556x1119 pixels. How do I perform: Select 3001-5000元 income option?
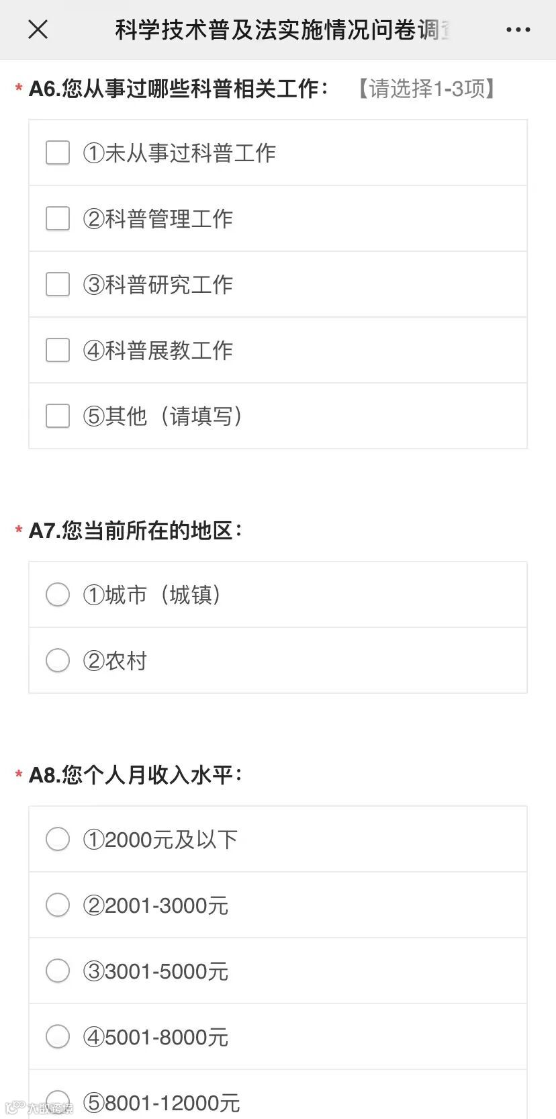[x=58, y=971]
